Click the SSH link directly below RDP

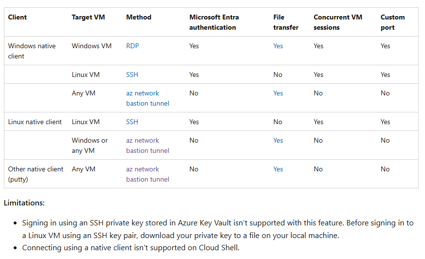[132, 74]
